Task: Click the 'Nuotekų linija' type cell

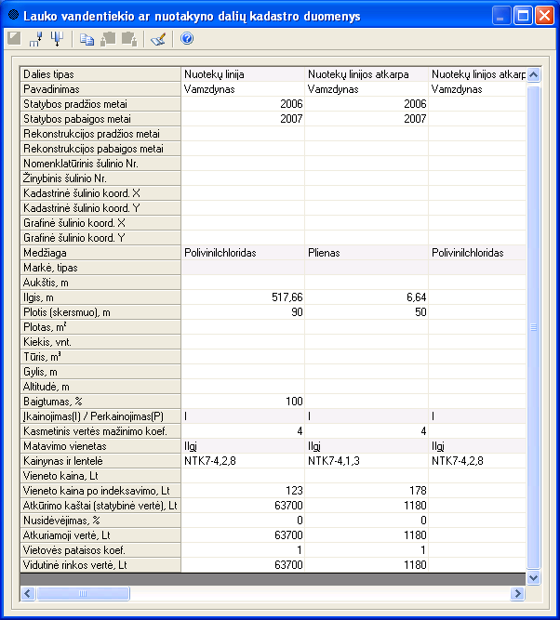Action: pyautogui.click(x=243, y=74)
